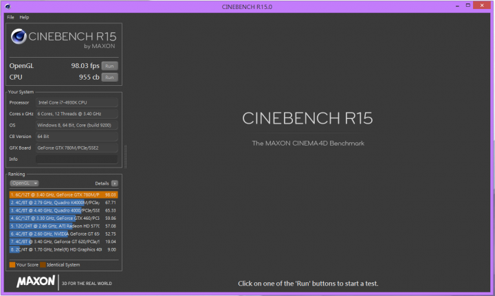495x296 pixels.
Task: Click the OS field Windows 8, 64 Bit
Action: 77,125
